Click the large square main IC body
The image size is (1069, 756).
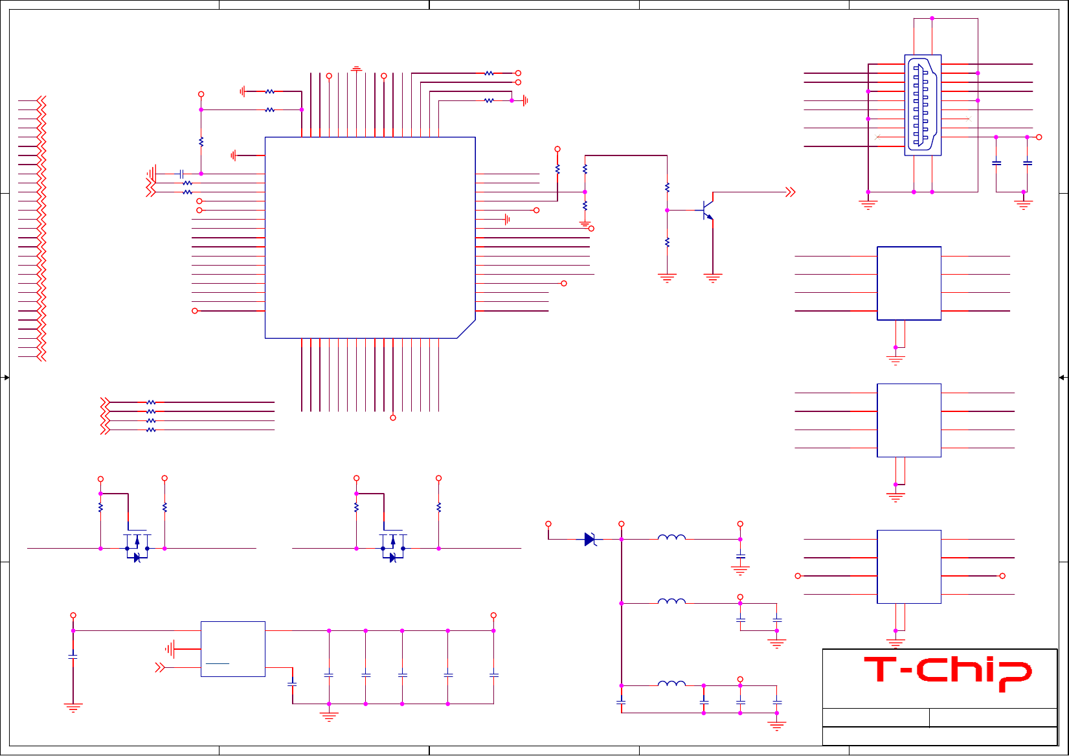click(x=370, y=238)
